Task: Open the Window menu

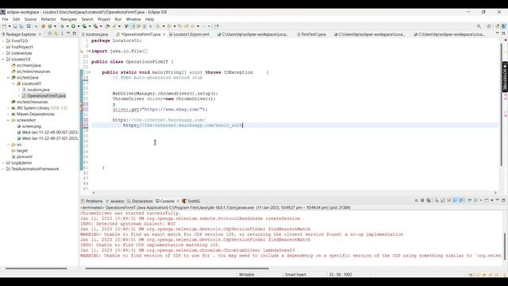Action: 133,19
